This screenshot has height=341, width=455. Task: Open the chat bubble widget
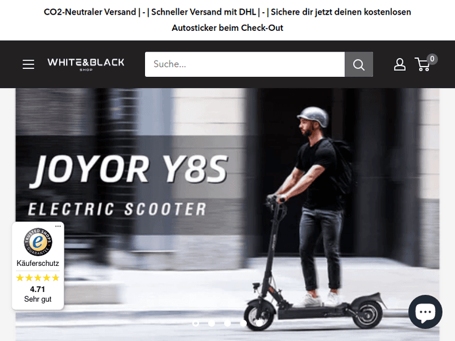(425, 312)
